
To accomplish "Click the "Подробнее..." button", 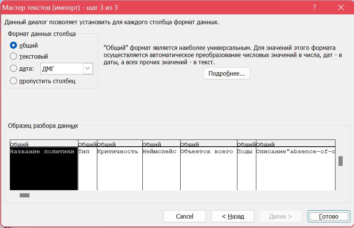I will tap(226, 74).
